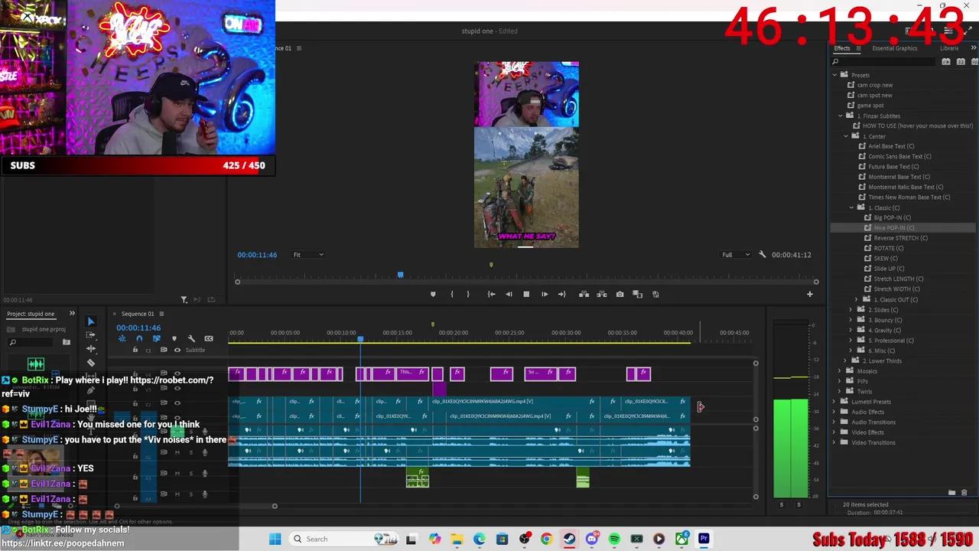The height and width of the screenshot is (551, 979).
Task: Mark Out point in Program Monitor
Action: coord(468,294)
